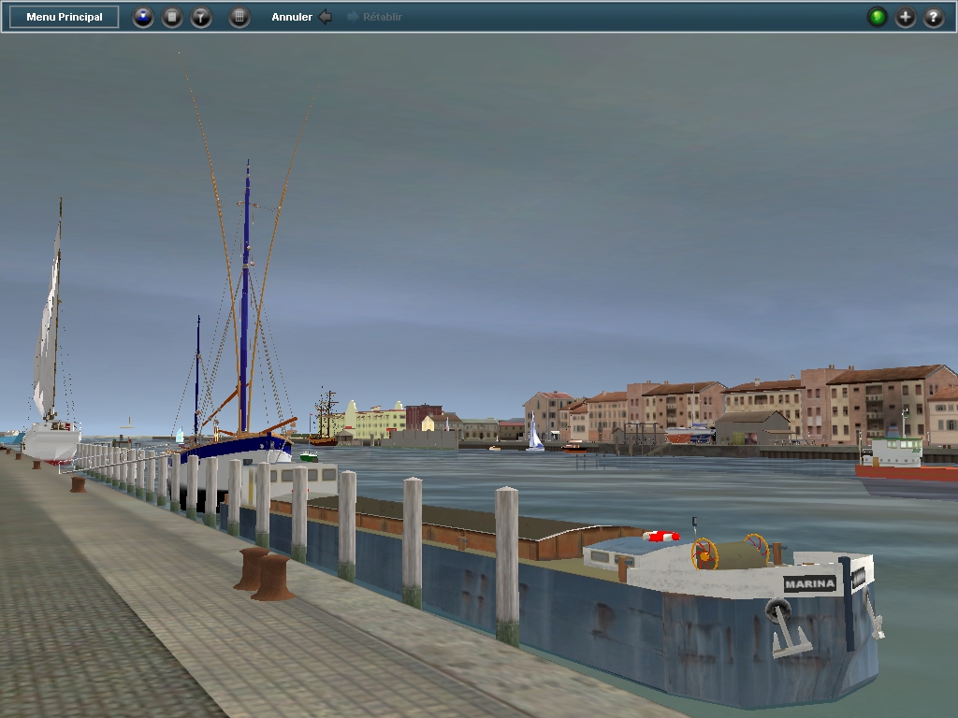This screenshot has width=958, height=718.
Task: Click the driver icon with blue cap
Action: 143,17
